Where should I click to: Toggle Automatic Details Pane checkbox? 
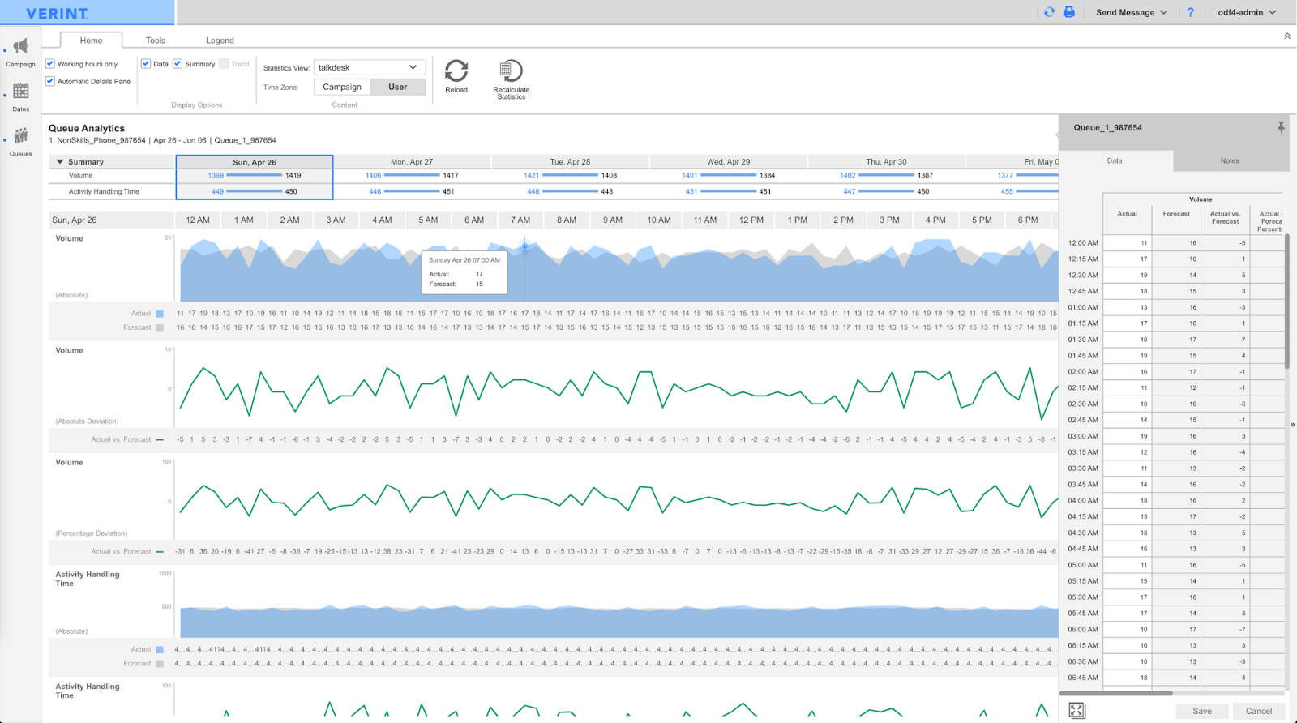pos(50,81)
